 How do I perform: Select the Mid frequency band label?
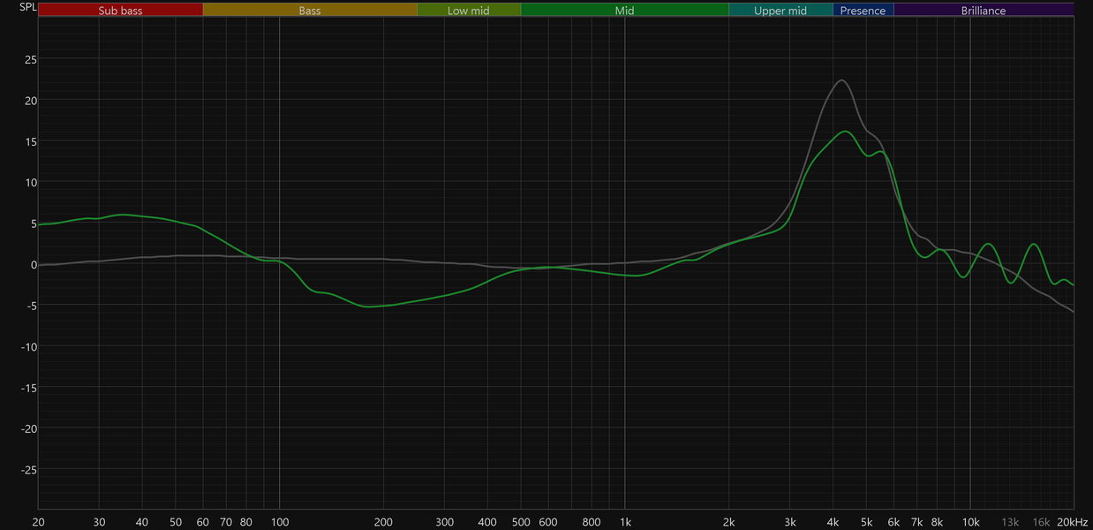(x=624, y=11)
